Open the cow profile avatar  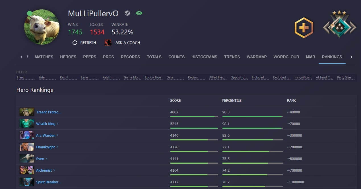42,27
